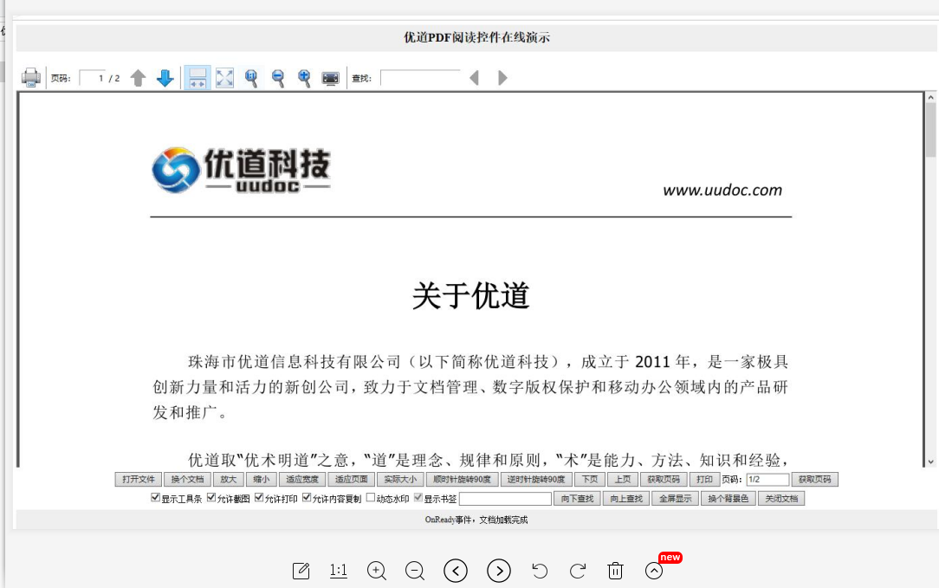Click the zoom-out magnifier icon

[x=278, y=77]
